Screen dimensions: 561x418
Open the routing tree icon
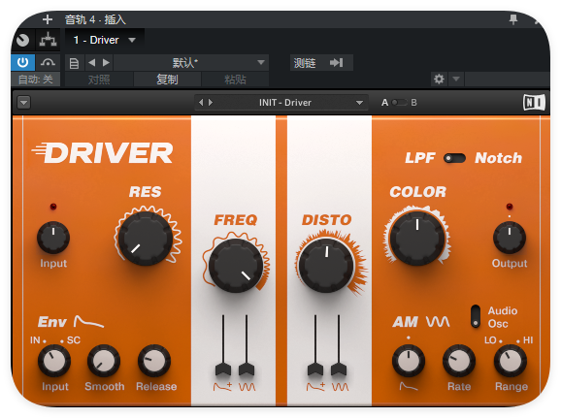[48, 40]
